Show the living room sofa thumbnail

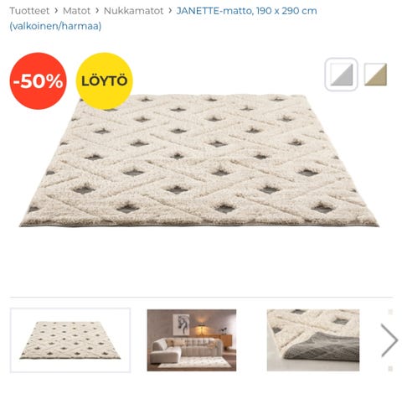pyautogui.click(x=192, y=340)
